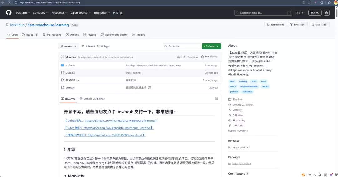Screen dimensions: 338x177
Task: Expand the Platform menu
Action: point(23,13)
